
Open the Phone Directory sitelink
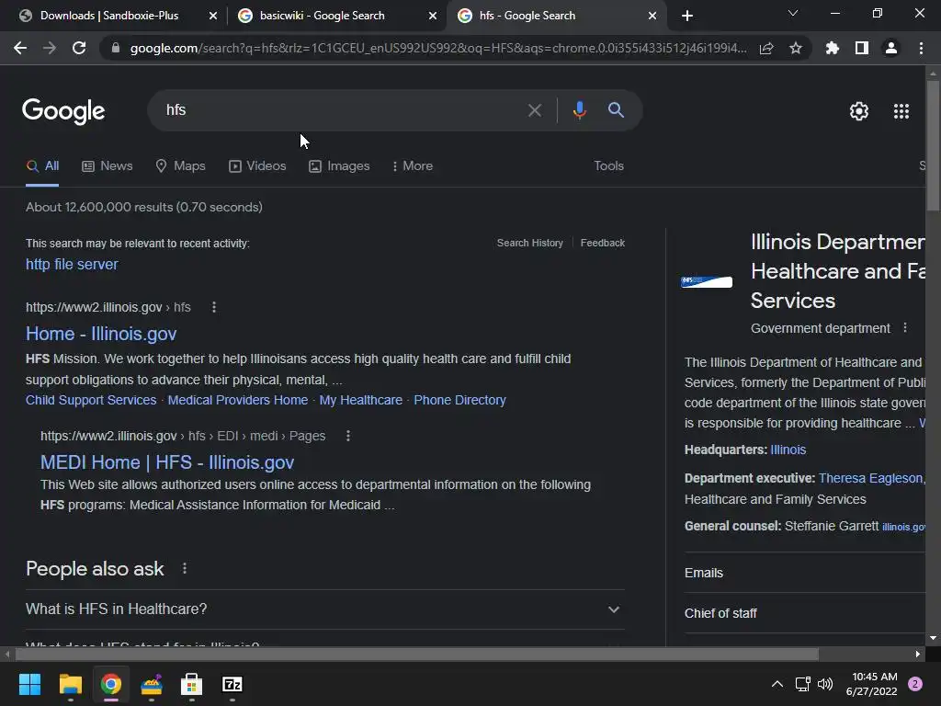coord(459,401)
